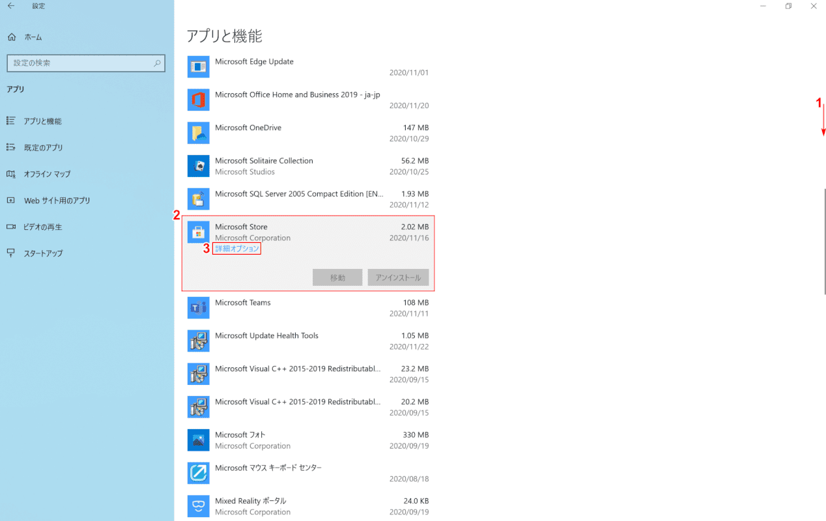Select the Microsoft Edge Update row title
826x521 pixels.
coord(254,62)
